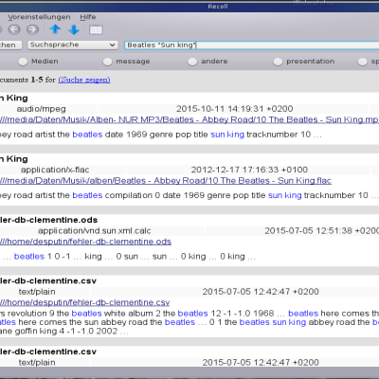Click the application/x-flac type text

pos(55,170)
